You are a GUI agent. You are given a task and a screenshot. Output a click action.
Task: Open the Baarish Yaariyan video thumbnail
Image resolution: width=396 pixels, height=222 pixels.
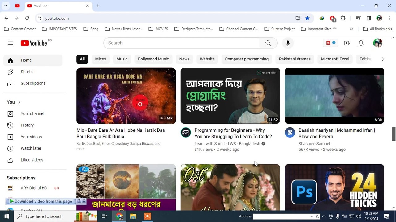pos(334,96)
